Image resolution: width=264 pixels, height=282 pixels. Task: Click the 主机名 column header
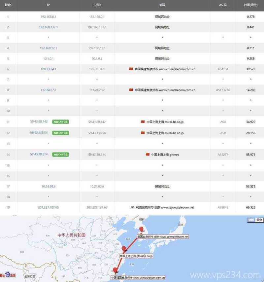click(x=97, y=6)
